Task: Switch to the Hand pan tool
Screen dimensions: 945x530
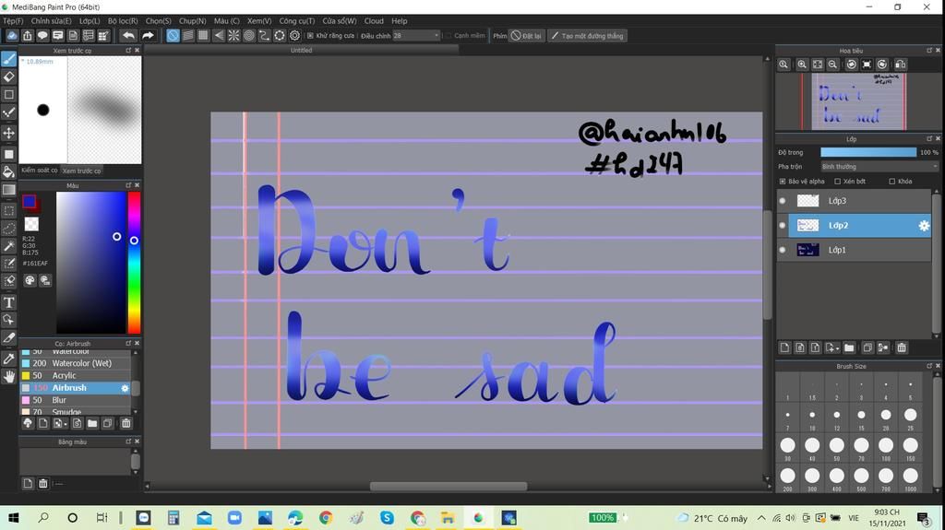Action: [9, 376]
